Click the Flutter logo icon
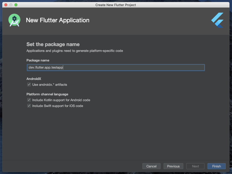This screenshot has width=232, height=174. click(x=217, y=20)
